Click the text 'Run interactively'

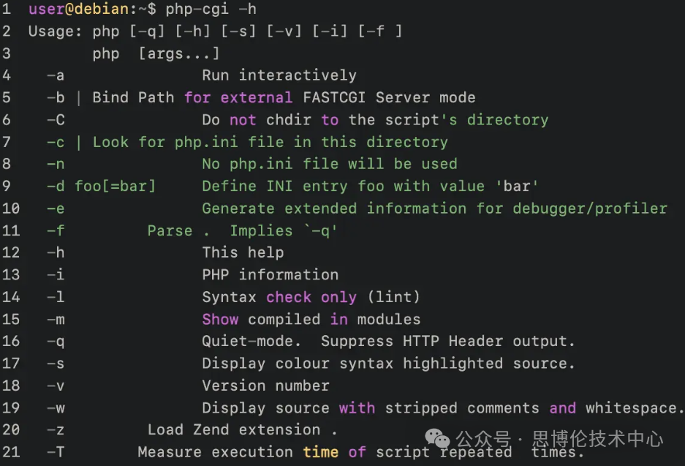coord(279,75)
